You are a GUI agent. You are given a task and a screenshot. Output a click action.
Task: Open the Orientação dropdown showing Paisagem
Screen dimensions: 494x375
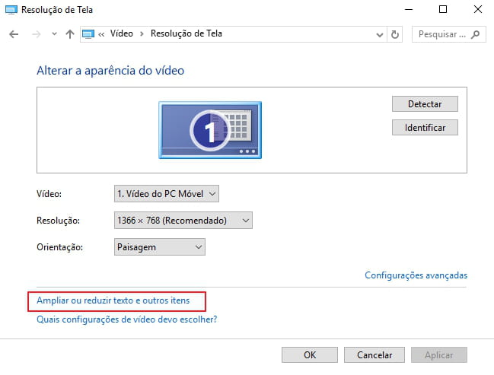[x=159, y=247]
